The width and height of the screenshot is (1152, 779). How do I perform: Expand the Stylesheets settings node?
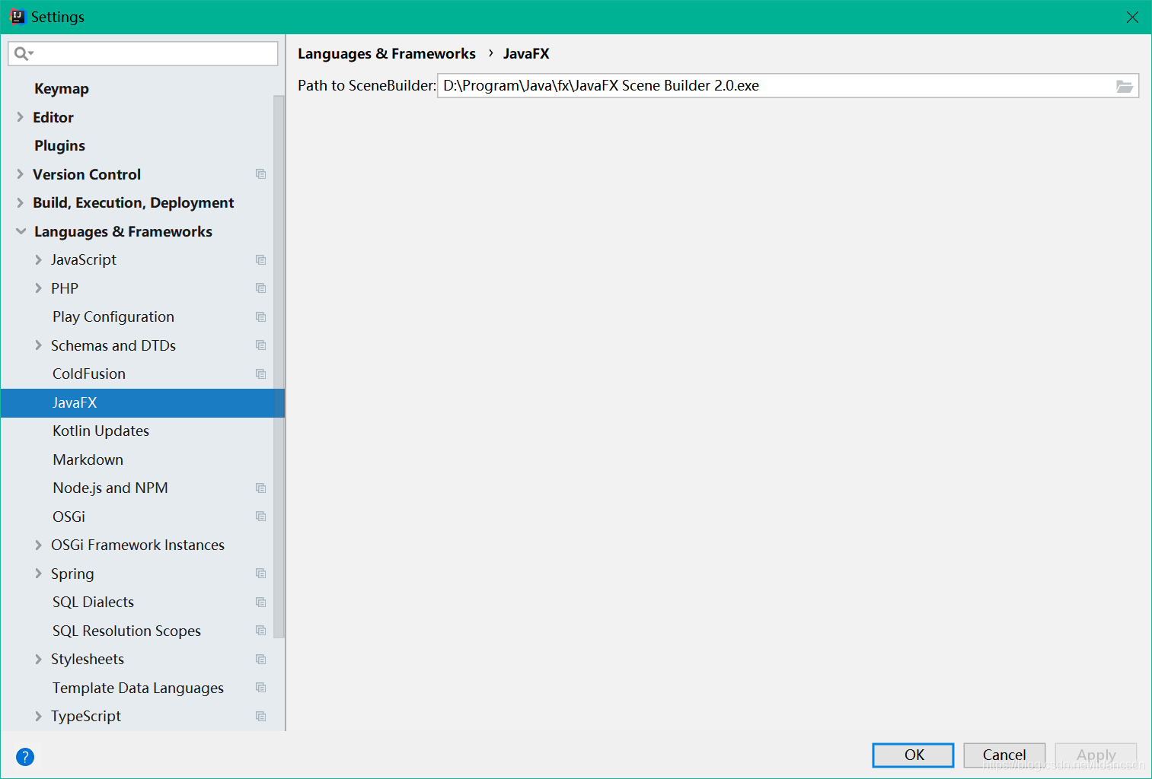pyautogui.click(x=38, y=660)
